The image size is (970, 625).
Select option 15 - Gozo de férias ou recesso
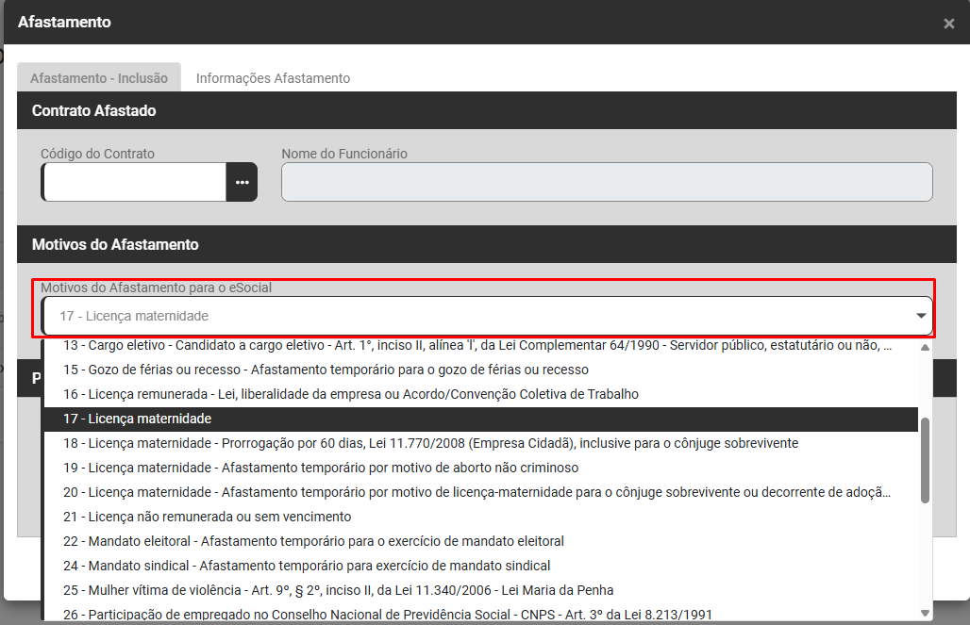(x=326, y=370)
